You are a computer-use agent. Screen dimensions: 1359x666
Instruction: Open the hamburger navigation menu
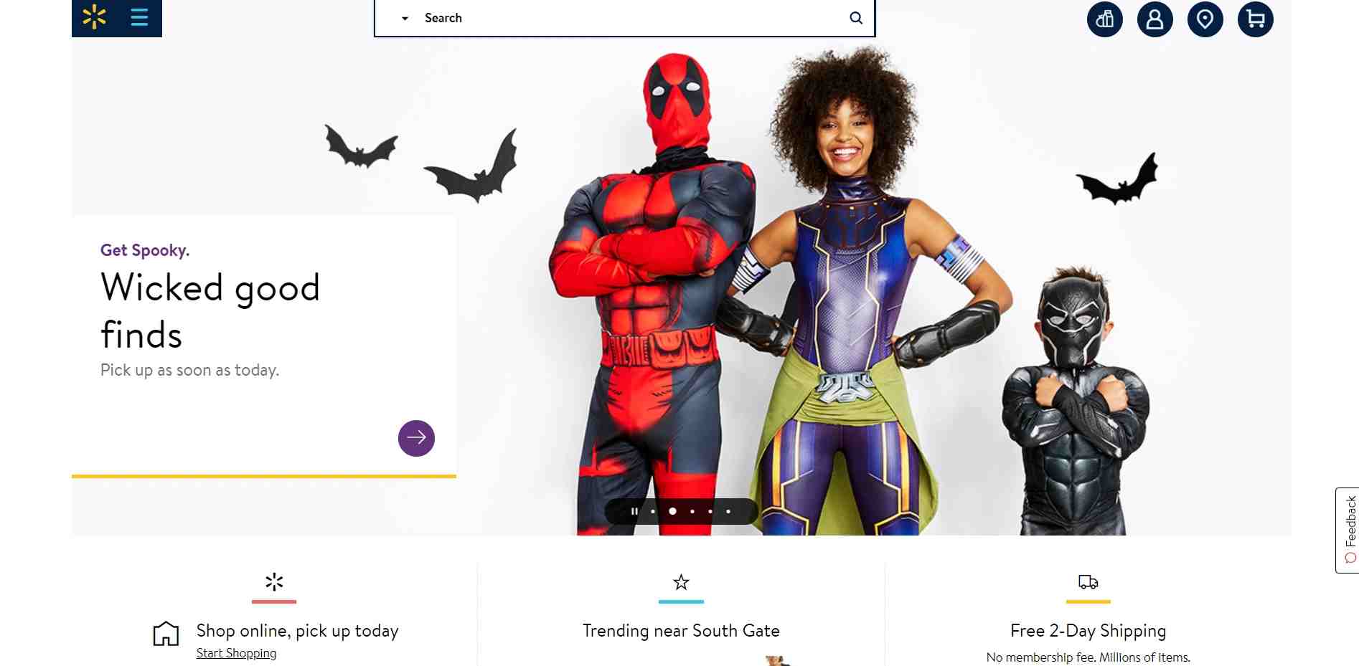point(139,17)
